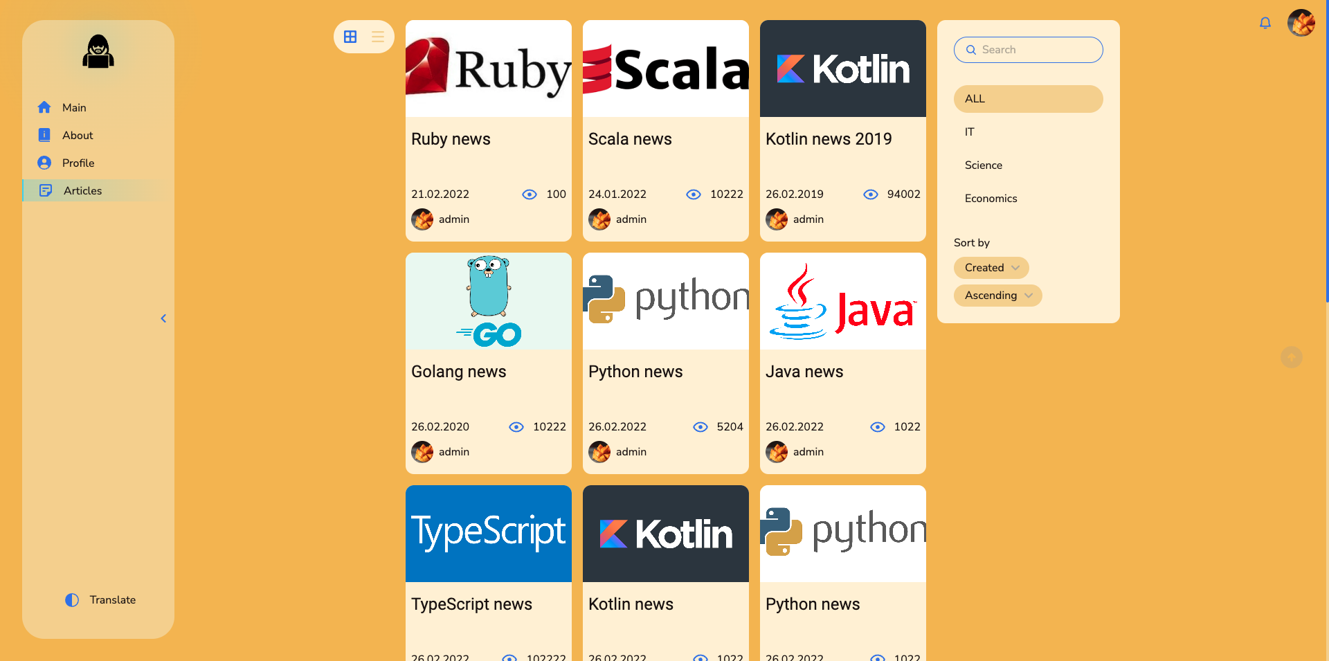Open Articles page link
This screenshot has width=1329, height=661.
pyautogui.click(x=82, y=190)
